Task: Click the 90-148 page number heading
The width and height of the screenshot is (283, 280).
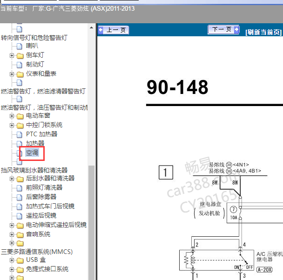Action: (x=177, y=87)
